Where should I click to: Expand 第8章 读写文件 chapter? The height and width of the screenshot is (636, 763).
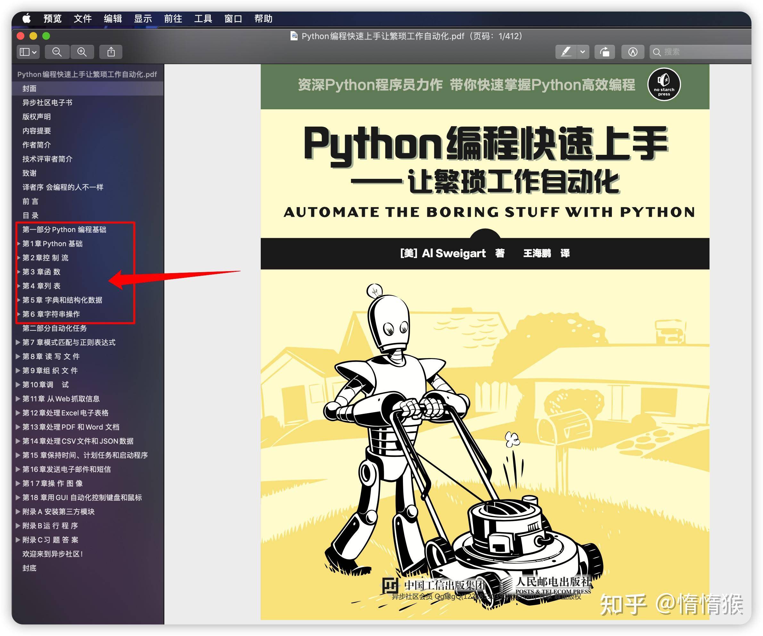pyautogui.click(x=18, y=356)
